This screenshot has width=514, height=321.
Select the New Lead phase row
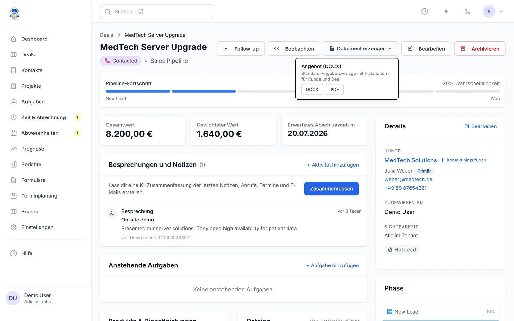tap(440, 312)
